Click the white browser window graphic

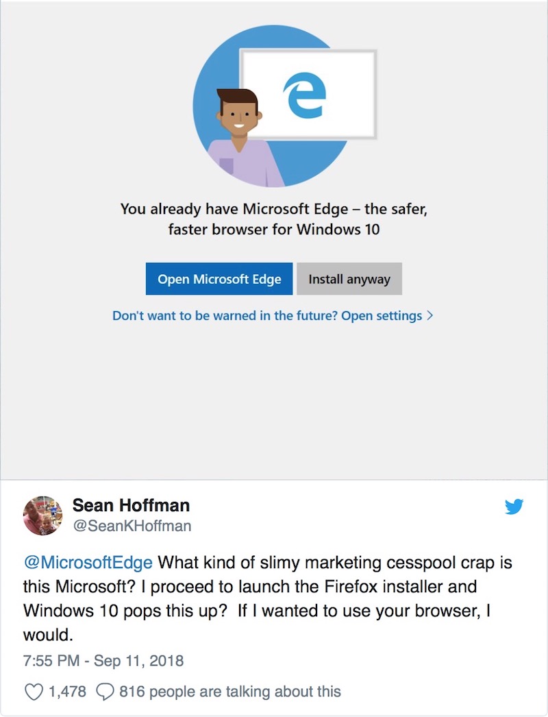click(309, 94)
